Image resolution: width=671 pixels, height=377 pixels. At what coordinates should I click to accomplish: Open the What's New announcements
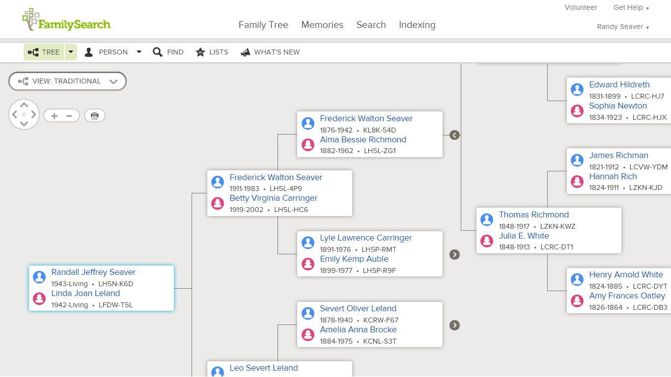(x=270, y=52)
